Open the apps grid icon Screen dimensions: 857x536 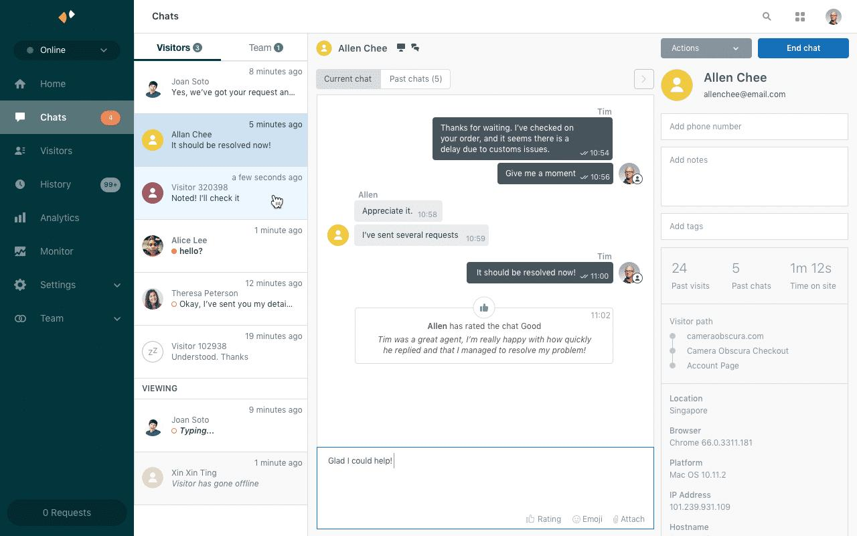pos(799,17)
